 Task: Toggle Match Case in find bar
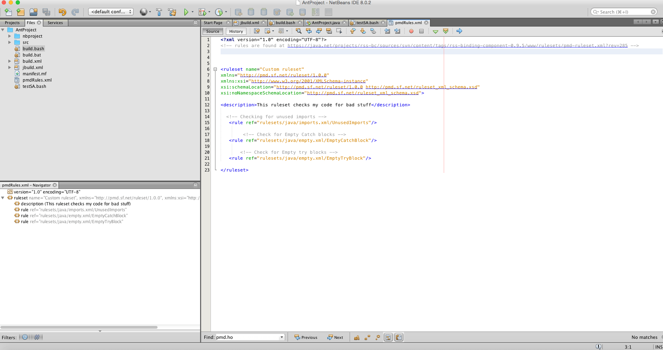[x=357, y=337]
